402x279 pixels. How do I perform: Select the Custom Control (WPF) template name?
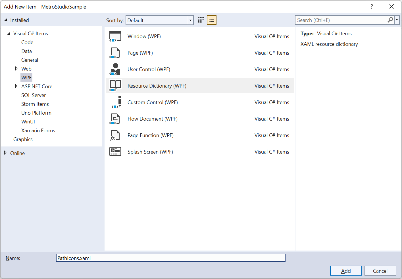153,102
